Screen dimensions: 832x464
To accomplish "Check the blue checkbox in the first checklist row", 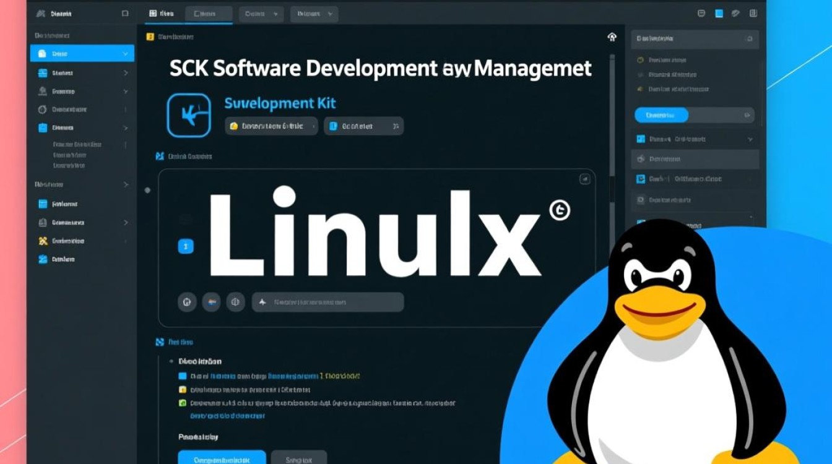I will pos(182,375).
